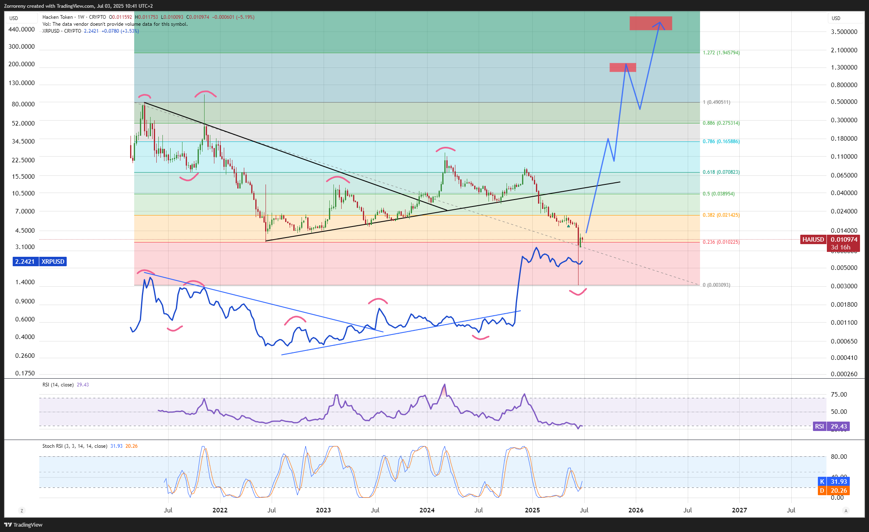The image size is (869, 532).
Task: Click the red HAIUSD axis label
Action: 813,240
